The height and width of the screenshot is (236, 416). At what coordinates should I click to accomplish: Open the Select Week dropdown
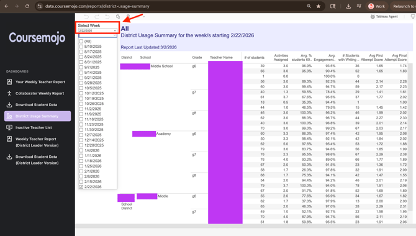coord(97,30)
